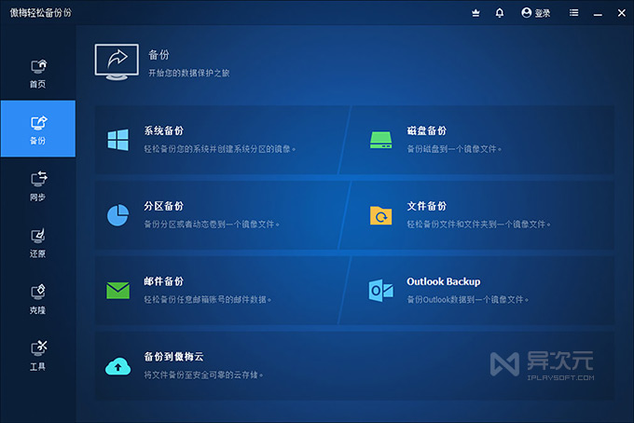Choose 文件备份 file backup option
The height and width of the screenshot is (423, 634).
pos(476,215)
